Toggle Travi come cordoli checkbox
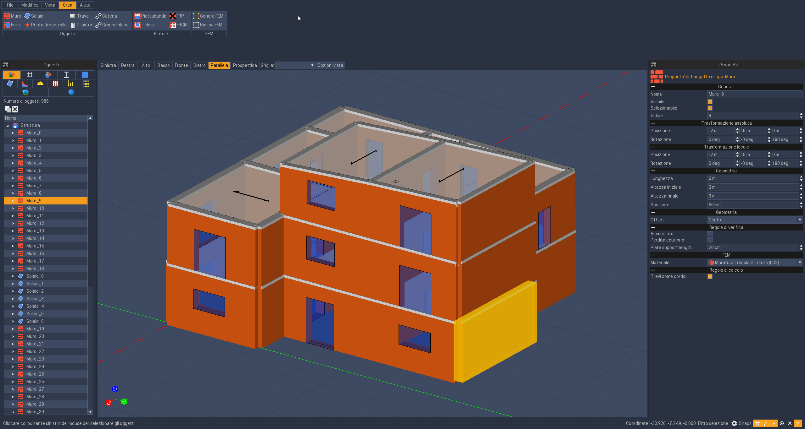Image resolution: width=805 pixels, height=429 pixels. tap(710, 276)
